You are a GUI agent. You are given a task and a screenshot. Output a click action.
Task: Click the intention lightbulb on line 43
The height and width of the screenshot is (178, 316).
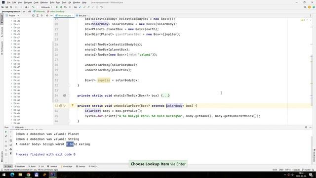pos(73,105)
